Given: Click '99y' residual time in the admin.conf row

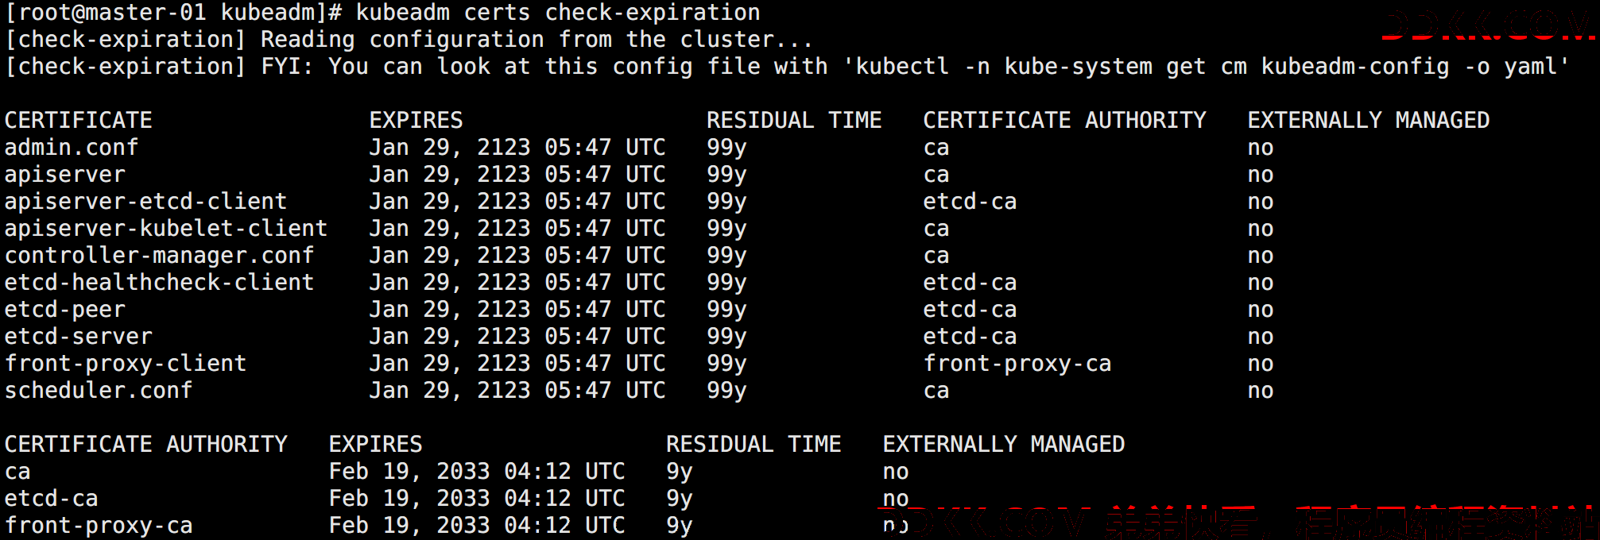Looking at the screenshot, I should tap(726, 148).
